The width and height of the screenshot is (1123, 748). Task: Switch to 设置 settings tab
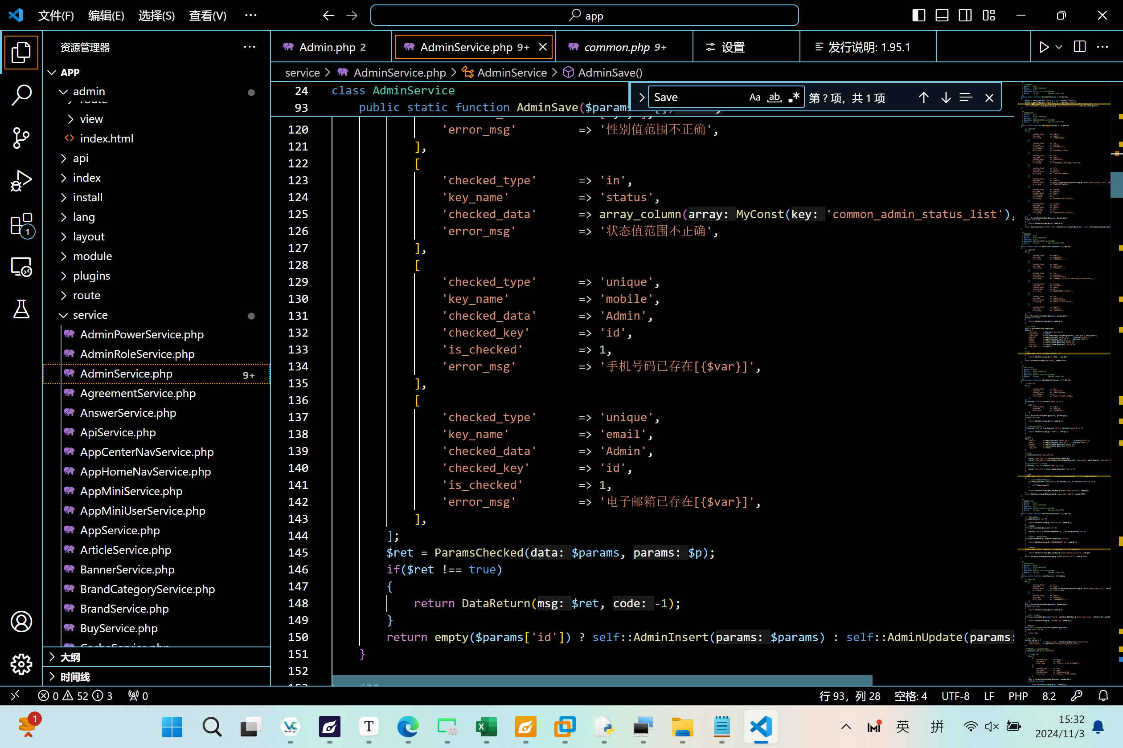(x=746, y=47)
